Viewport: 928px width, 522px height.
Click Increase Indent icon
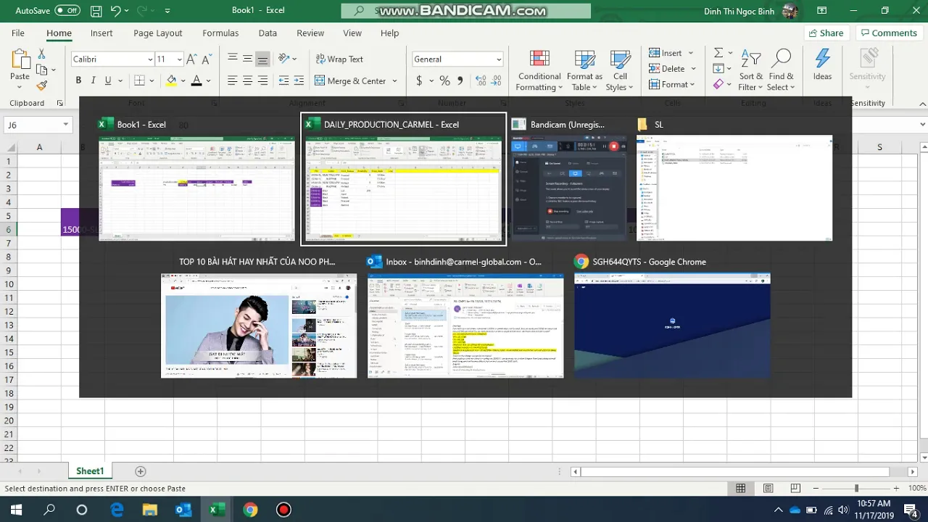[299, 80]
